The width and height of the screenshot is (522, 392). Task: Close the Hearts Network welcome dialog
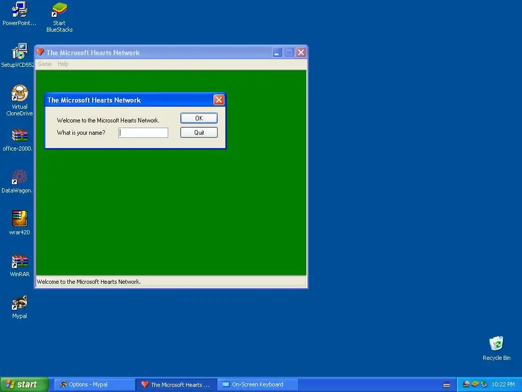click(219, 100)
